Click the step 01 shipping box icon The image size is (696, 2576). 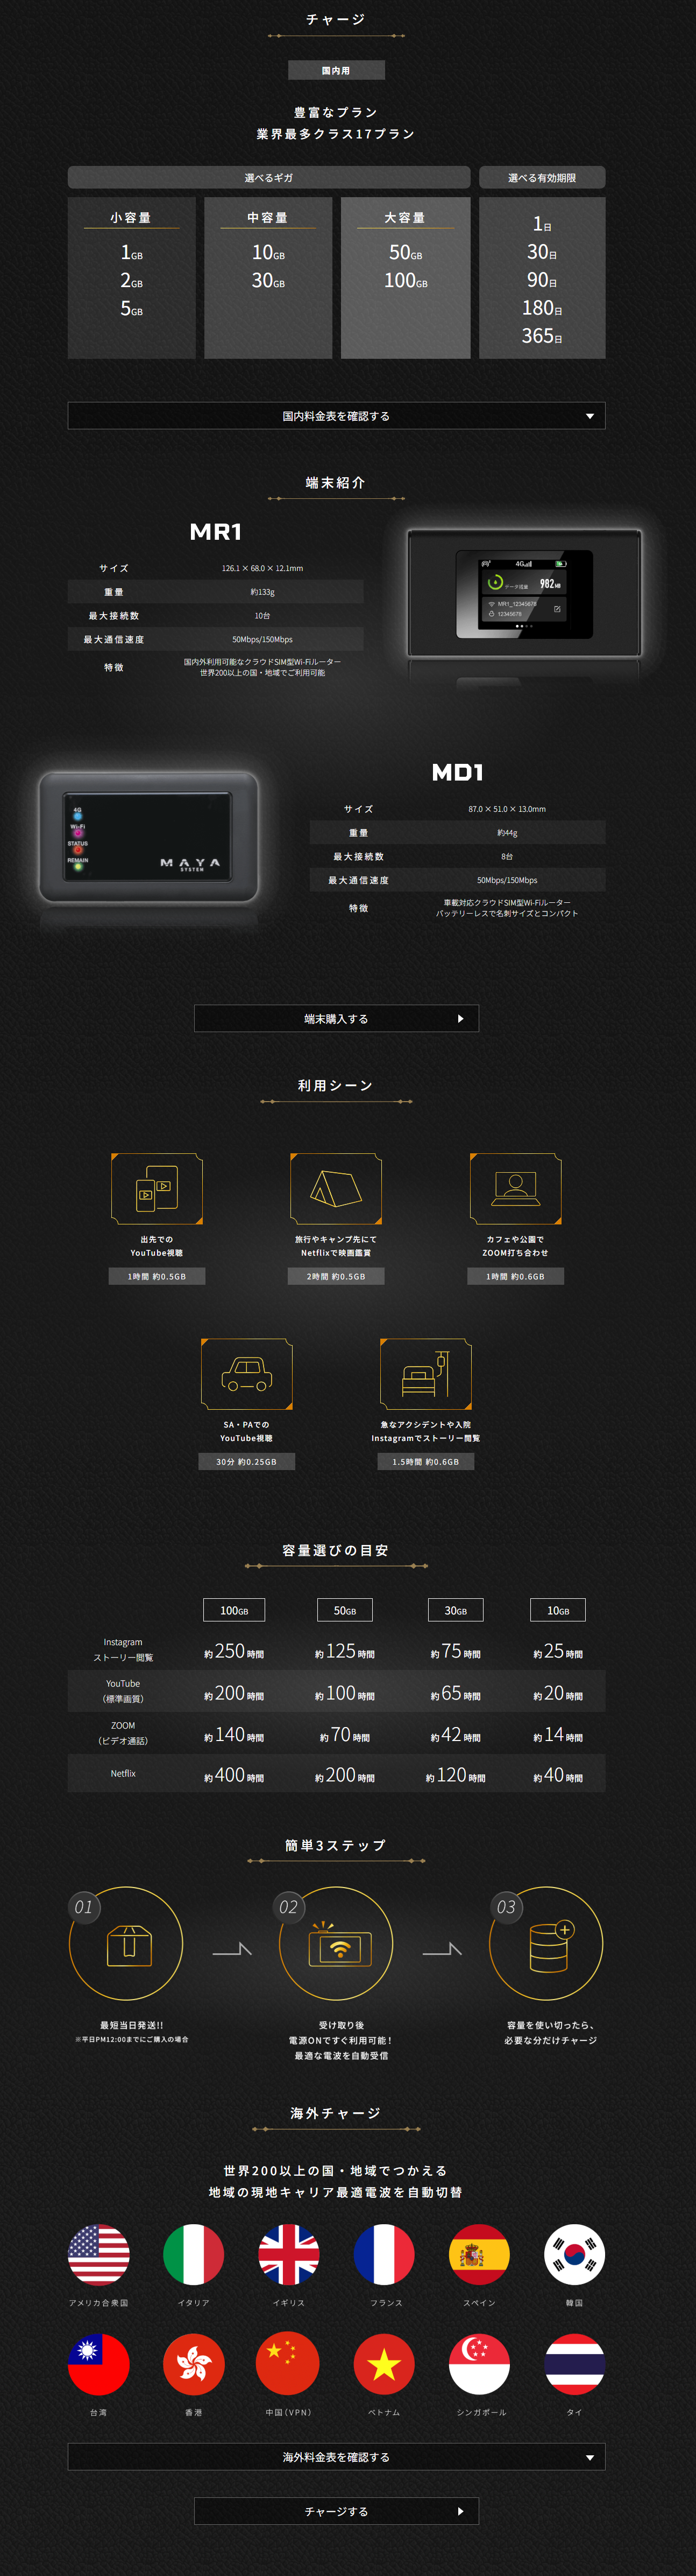point(128,1945)
